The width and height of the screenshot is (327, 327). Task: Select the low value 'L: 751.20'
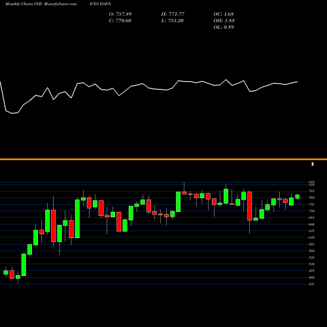tap(173, 21)
